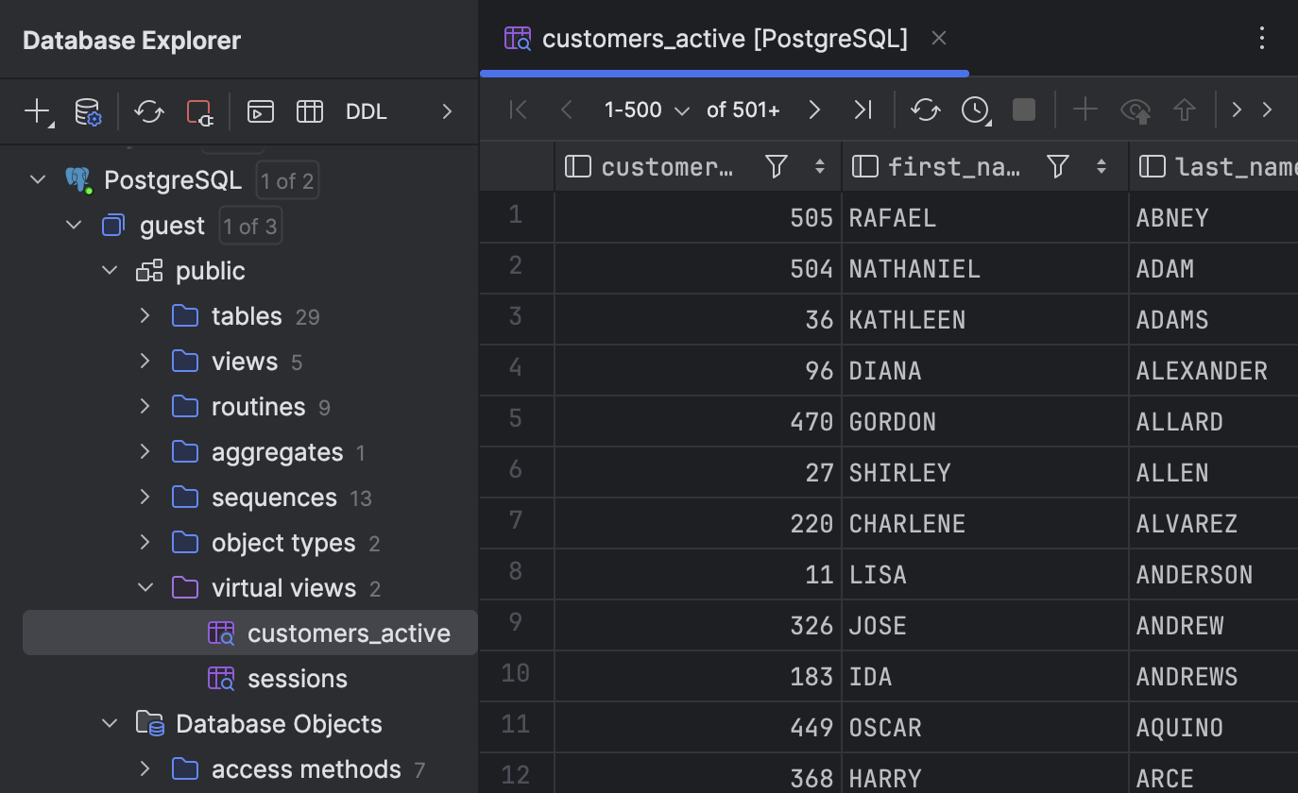The width and height of the screenshot is (1298, 793).
Task: Open a new query console icon
Action: click(260, 110)
